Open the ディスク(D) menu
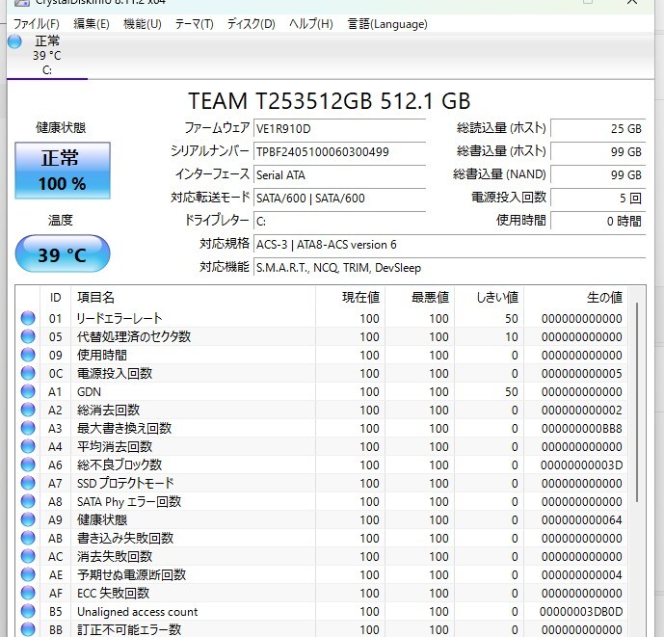Viewport: 664px width, 637px height. tap(251, 24)
